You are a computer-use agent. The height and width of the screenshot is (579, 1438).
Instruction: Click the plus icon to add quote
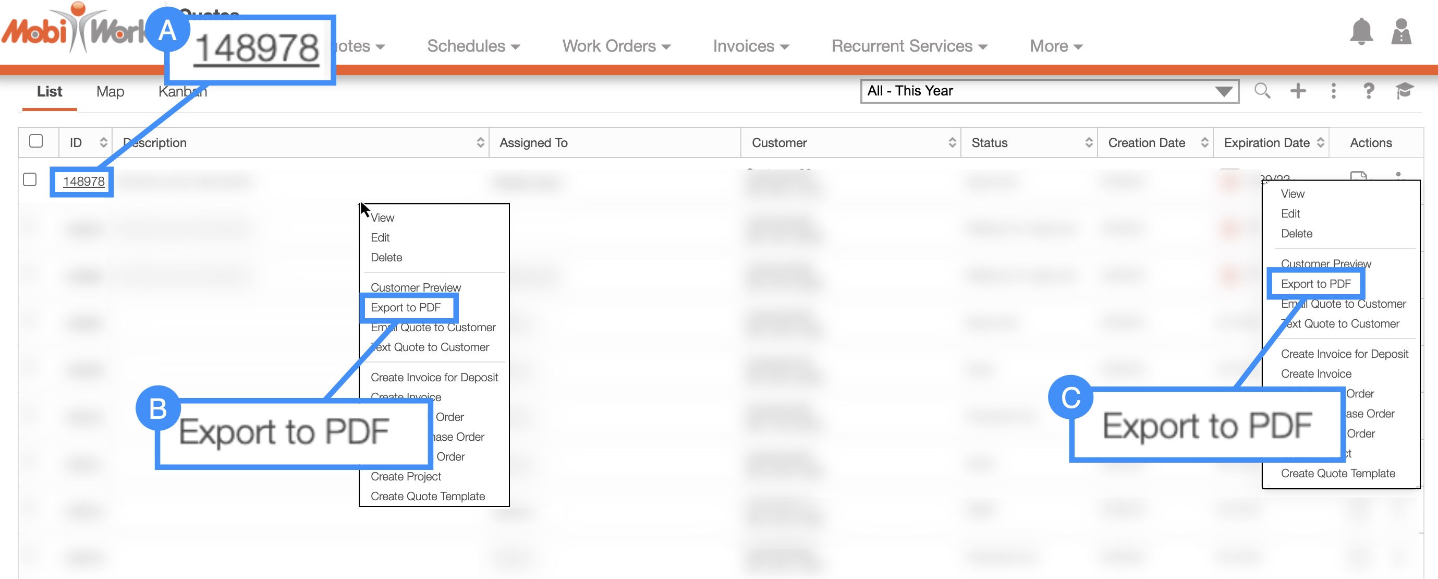[1298, 91]
